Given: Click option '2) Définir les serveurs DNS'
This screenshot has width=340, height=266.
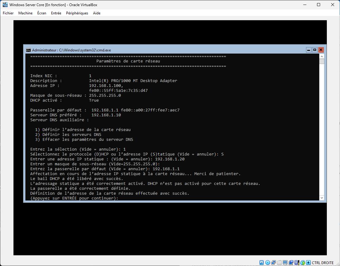Looking at the screenshot, I should coord(68,134).
